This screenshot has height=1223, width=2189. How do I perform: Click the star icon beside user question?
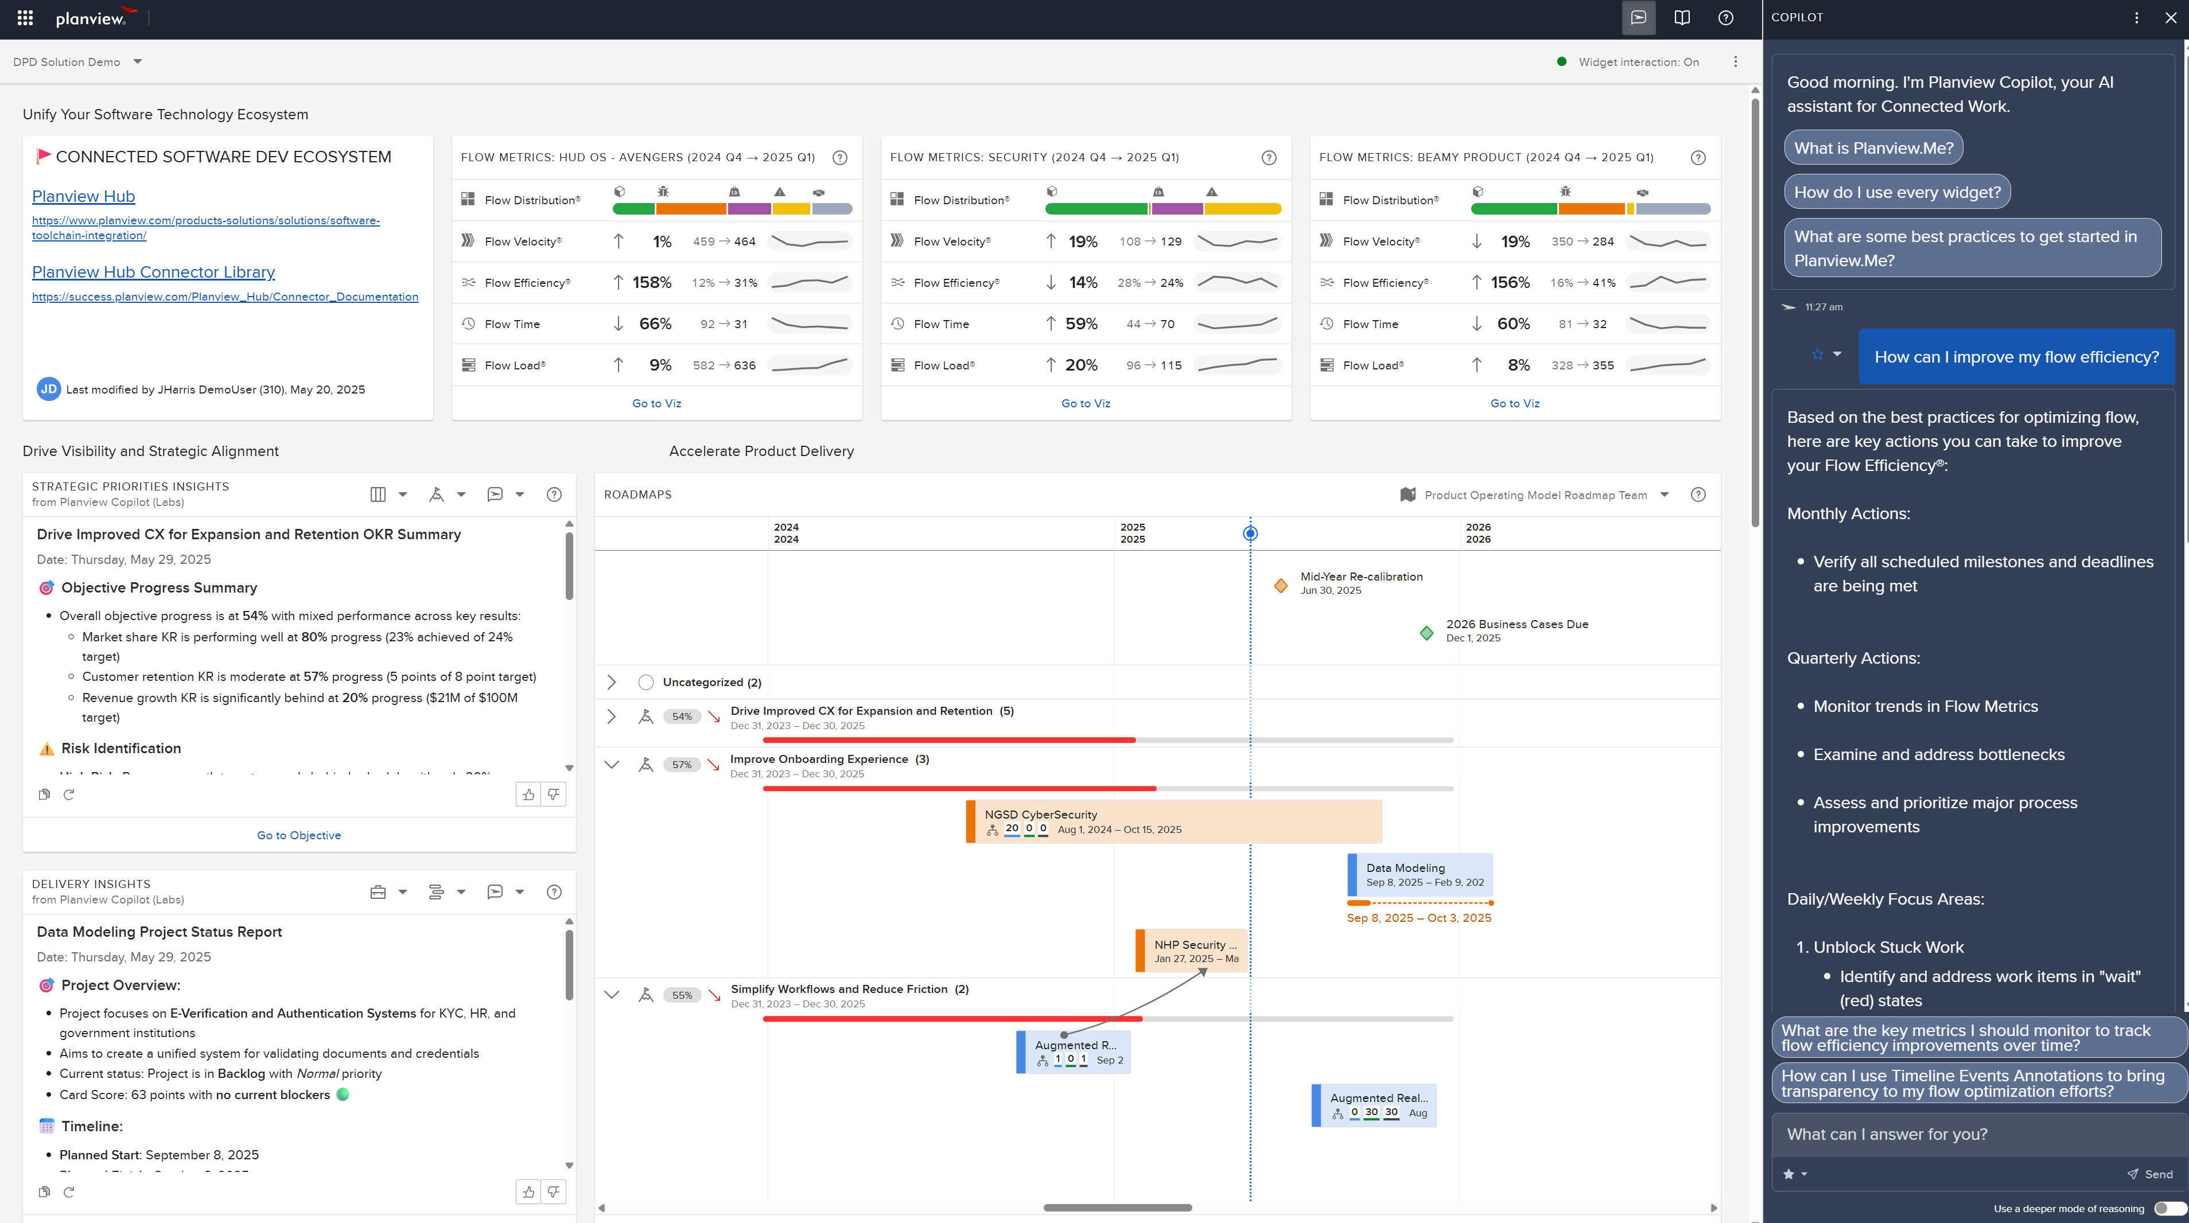pyautogui.click(x=1817, y=354)
